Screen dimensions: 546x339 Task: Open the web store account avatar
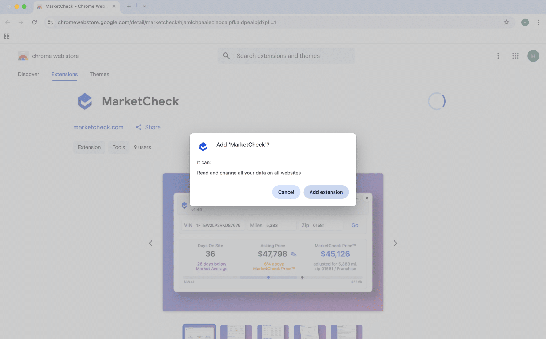pos(533,56)
